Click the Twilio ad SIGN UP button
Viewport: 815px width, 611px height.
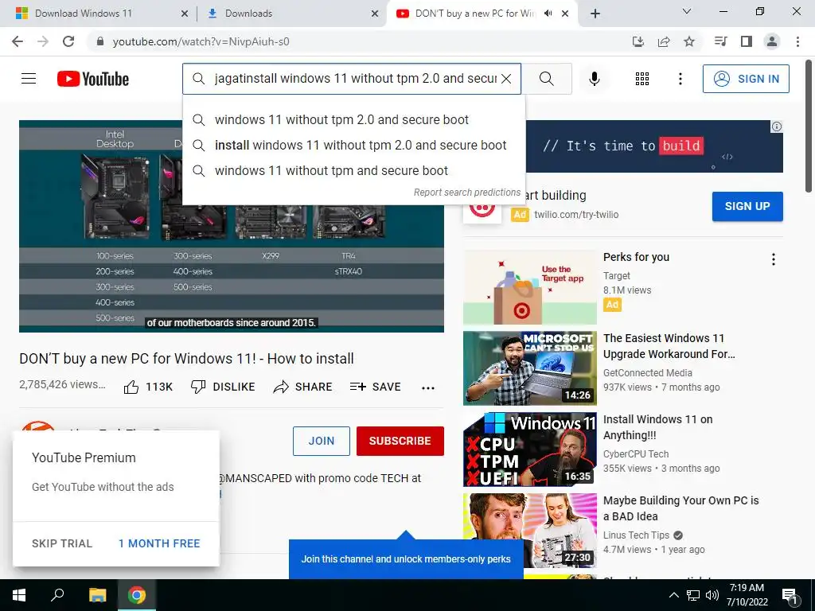[747, 206]
